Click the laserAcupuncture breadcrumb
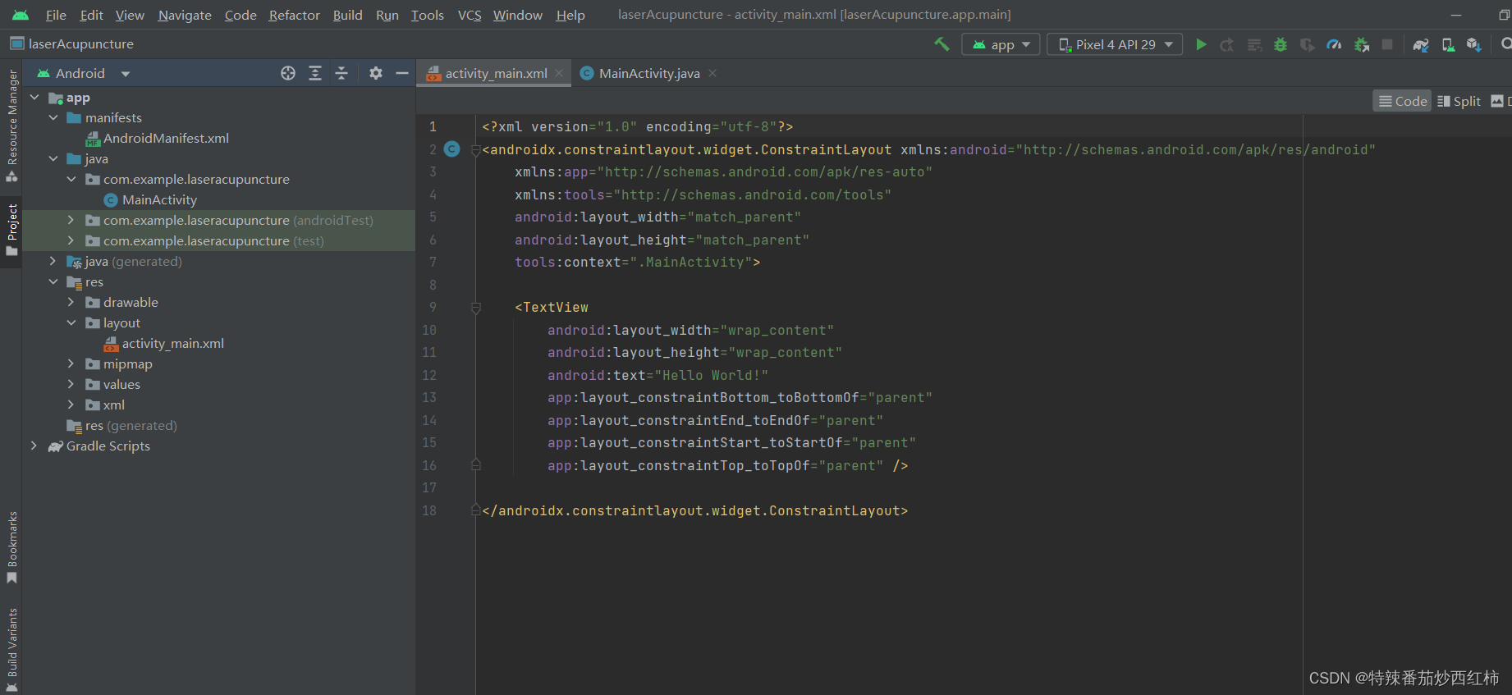The image size is (1512, 695). coord(72,43)
